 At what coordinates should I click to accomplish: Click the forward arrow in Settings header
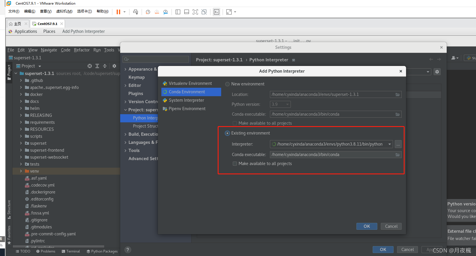(439, 59)
